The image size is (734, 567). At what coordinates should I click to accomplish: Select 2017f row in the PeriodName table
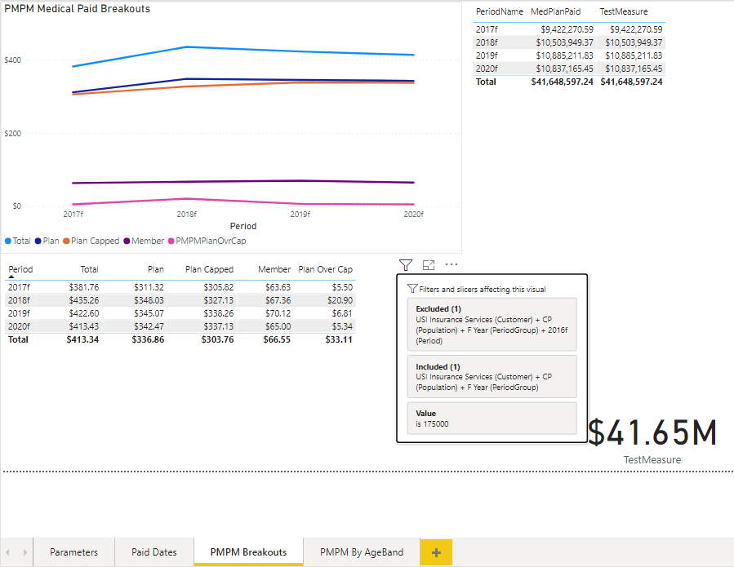coord(569,29)
